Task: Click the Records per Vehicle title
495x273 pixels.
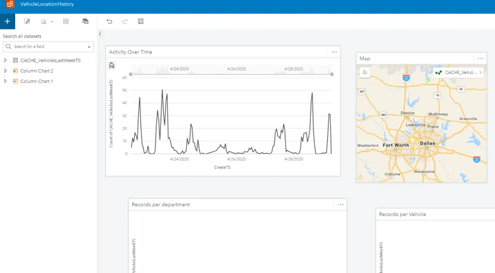Action: click(402, 215)
